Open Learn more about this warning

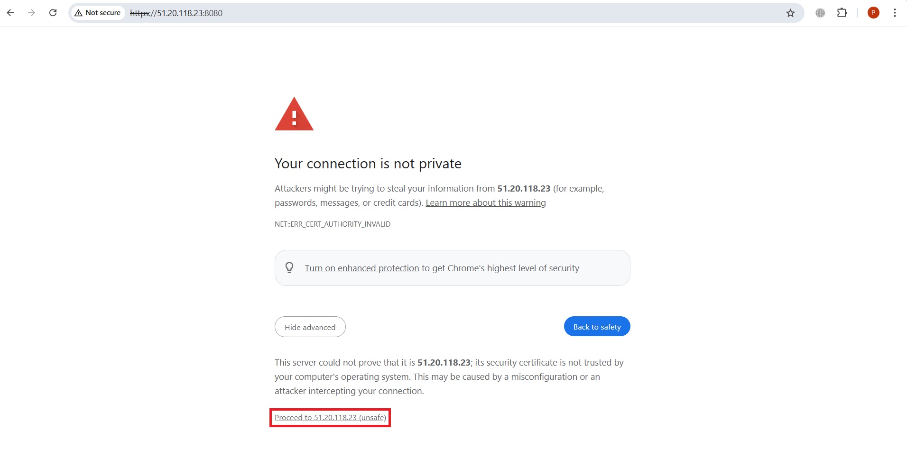[x=486, y=202]
